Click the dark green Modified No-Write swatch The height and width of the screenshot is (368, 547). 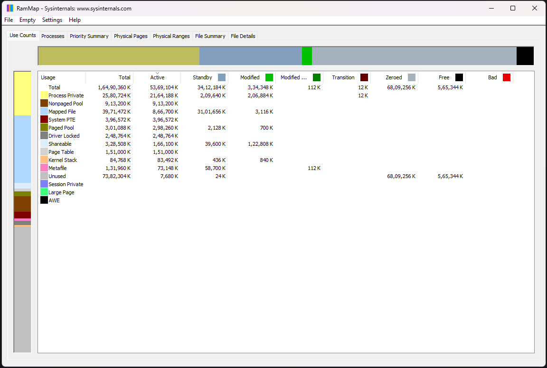(x=316, y=77)
